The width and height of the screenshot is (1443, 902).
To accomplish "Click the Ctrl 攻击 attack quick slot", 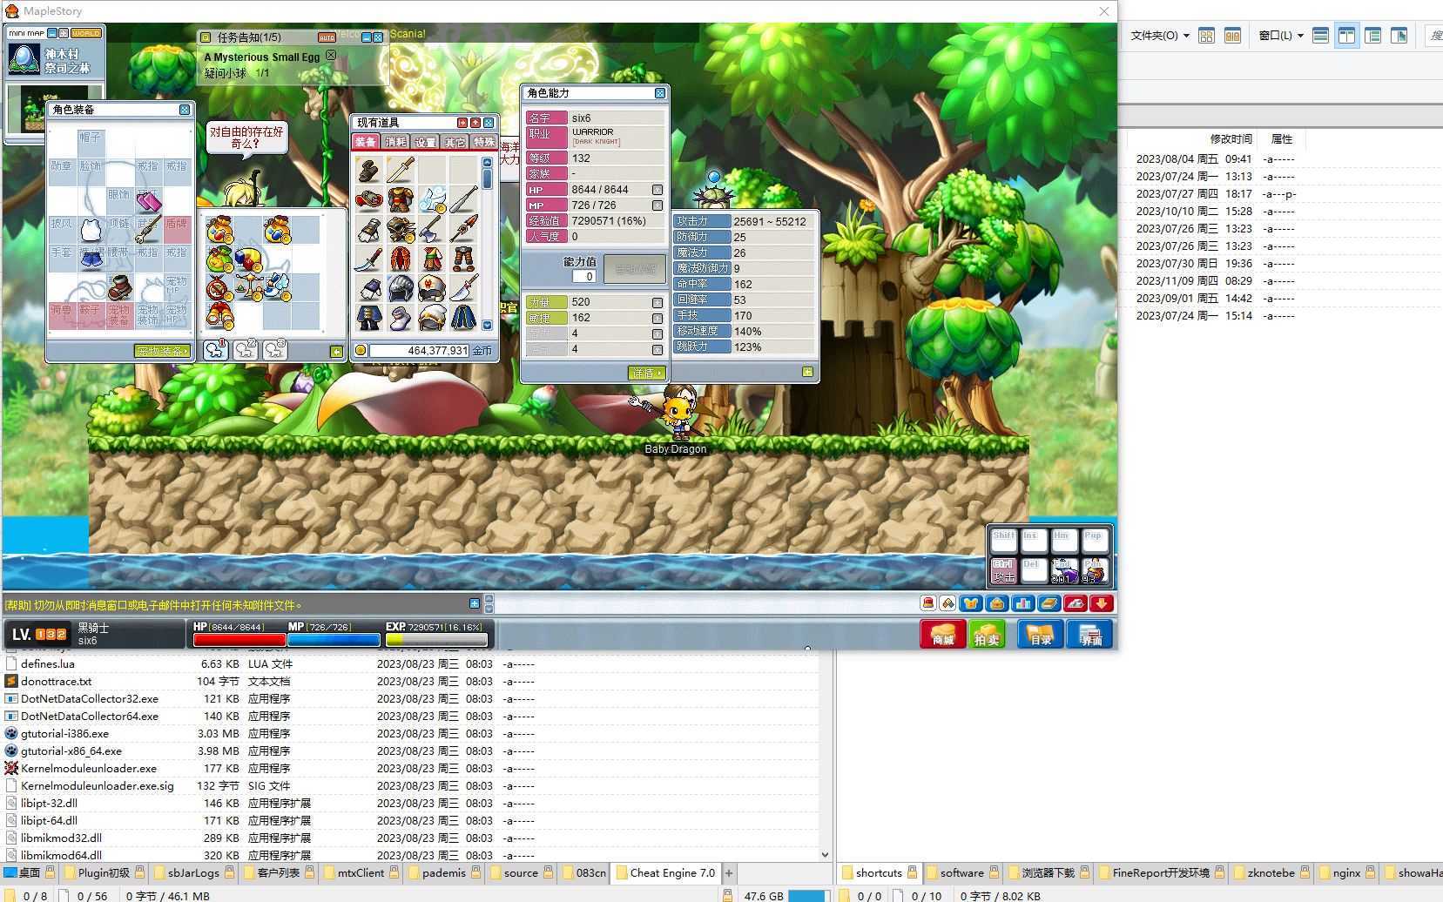I will pyautogui.click(x=1004, y=570).
